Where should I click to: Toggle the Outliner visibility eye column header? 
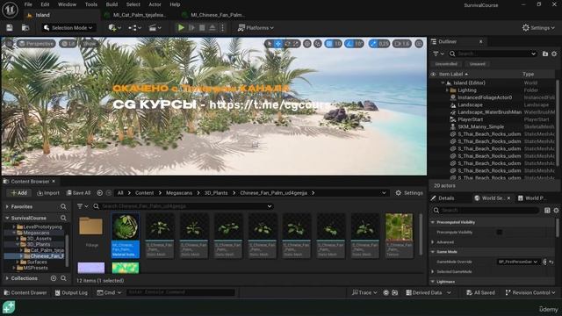pos(433,74)
